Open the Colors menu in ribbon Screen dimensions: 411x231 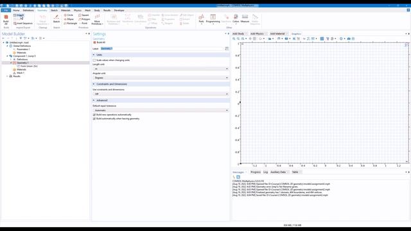[x=236, y=19]
